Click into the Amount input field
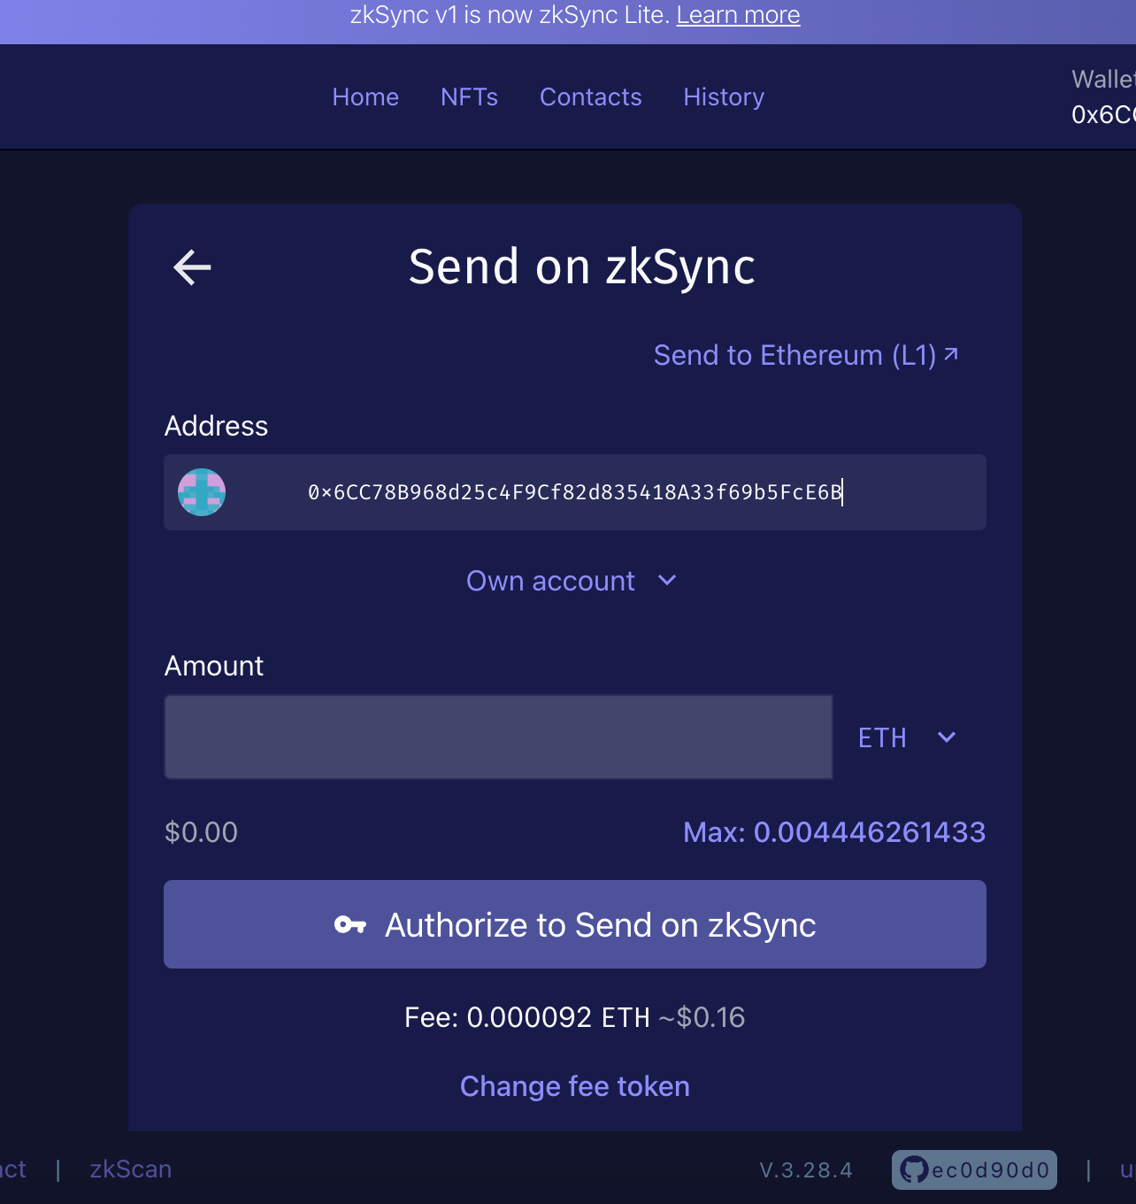Image resolution: width=1136 pixels, height=1204 pixels. click(498, 737)
